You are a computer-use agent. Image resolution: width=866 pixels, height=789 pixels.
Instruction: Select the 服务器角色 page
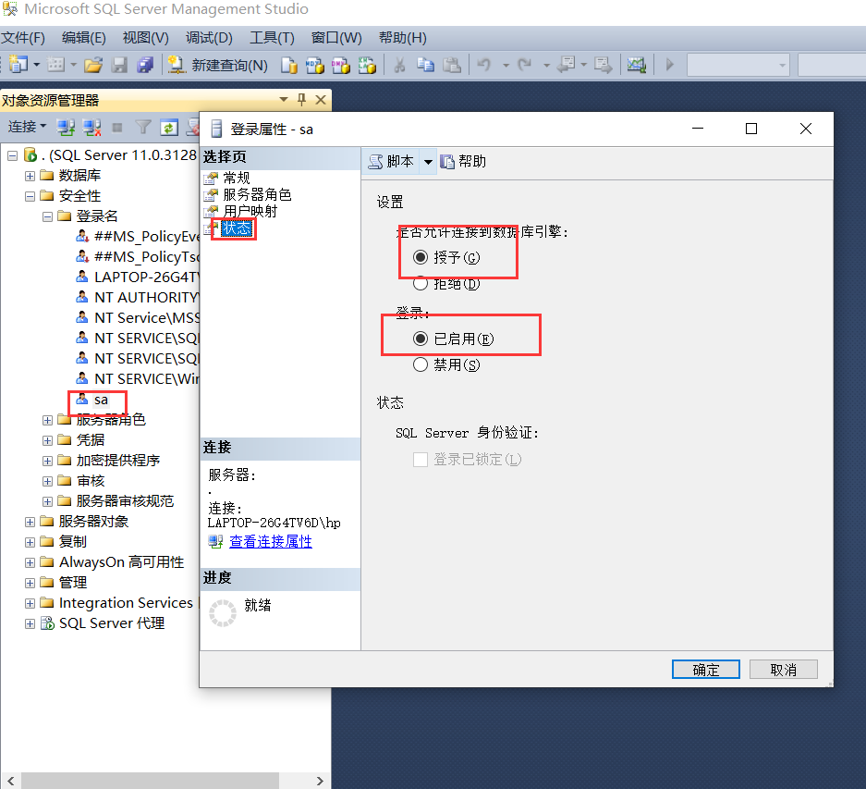click(x=257, y=194)
